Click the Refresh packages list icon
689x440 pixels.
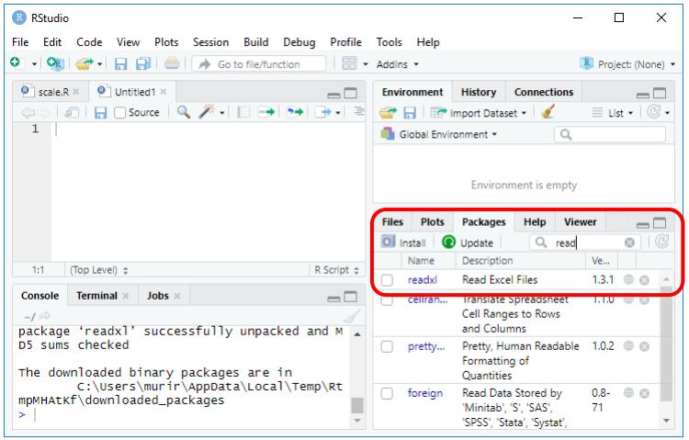pos(661,242)
